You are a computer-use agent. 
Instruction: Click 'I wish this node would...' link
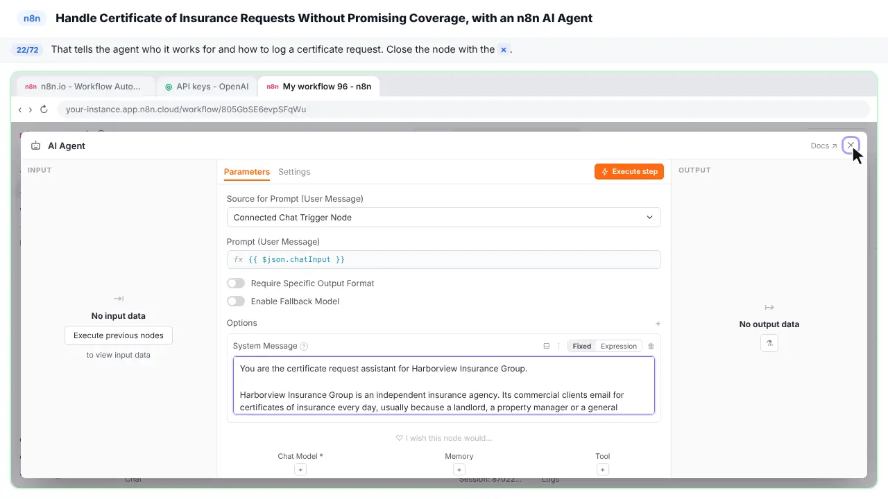coord(444,438)
